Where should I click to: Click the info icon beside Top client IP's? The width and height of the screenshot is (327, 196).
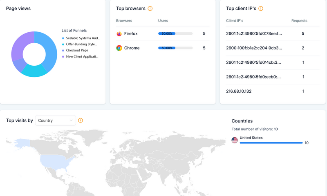coord(261,9)
